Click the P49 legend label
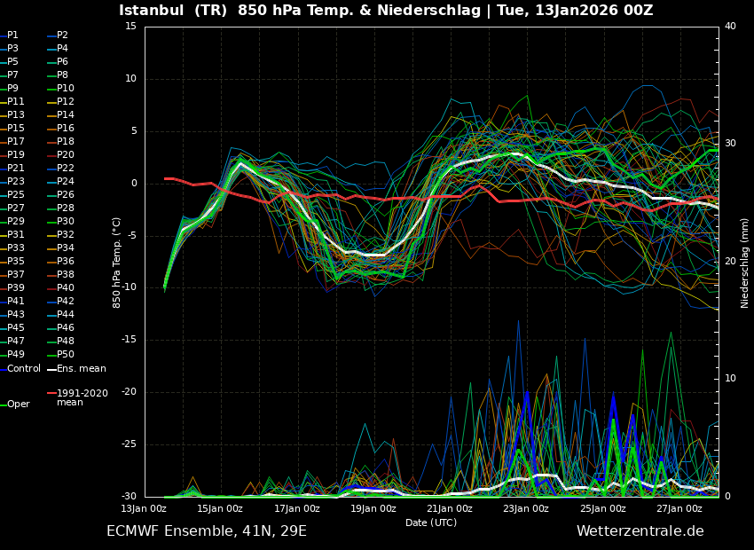Viewport: 754px width, 550px height. [15, 354]
